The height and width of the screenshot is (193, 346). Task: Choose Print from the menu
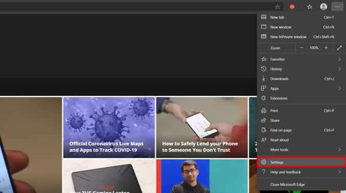tap(301, 111)
